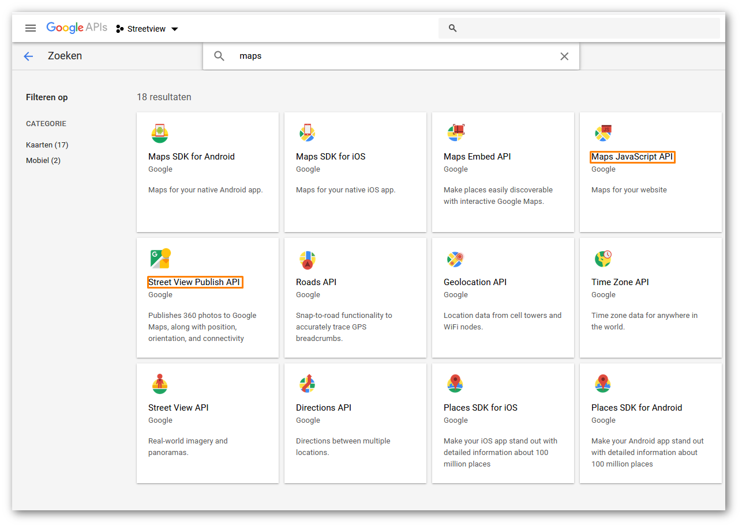Click the magnifier icon in top search bar

point(452,28)
